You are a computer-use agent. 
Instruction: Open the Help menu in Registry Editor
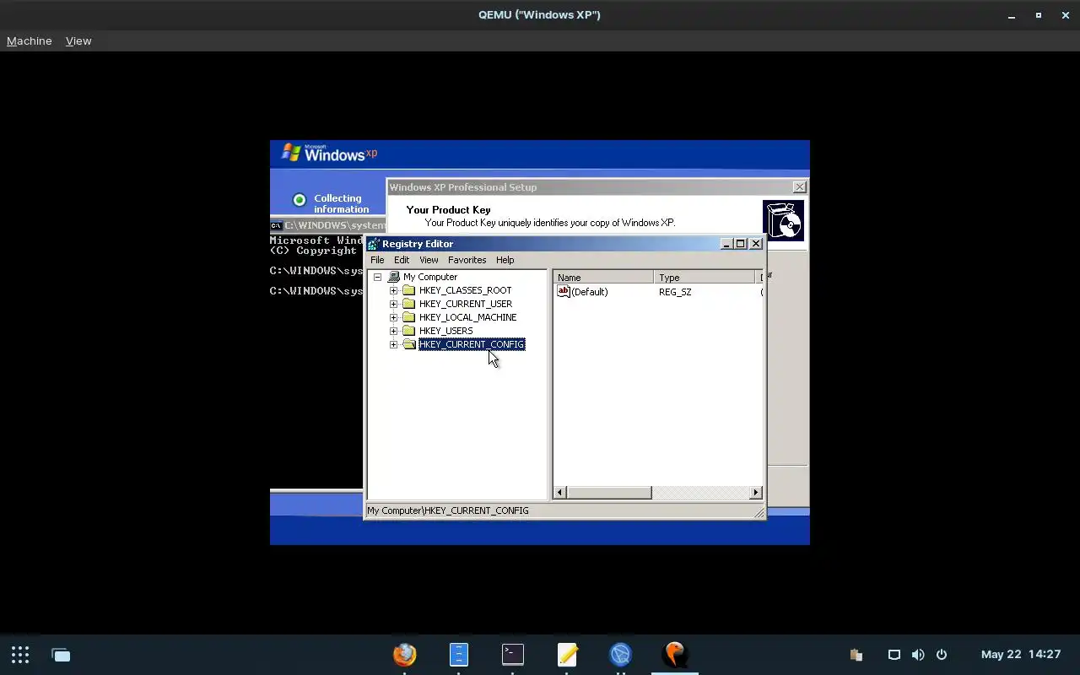505,260
